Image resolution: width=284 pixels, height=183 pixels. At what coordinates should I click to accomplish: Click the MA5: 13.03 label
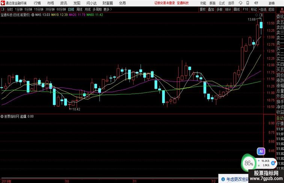[42, 15]
